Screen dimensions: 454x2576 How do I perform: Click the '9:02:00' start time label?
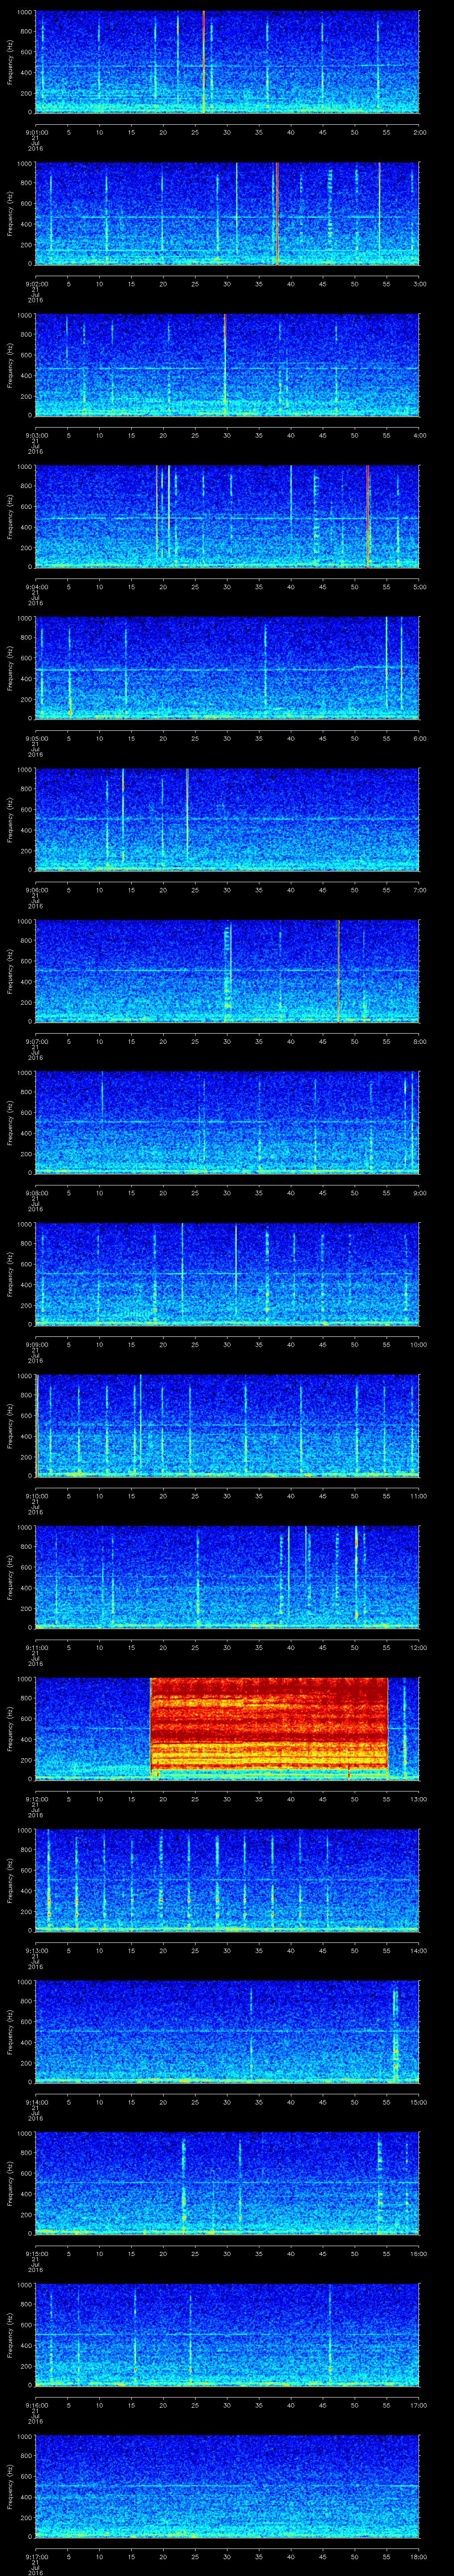pyautogui.click(x=36, y=284)
